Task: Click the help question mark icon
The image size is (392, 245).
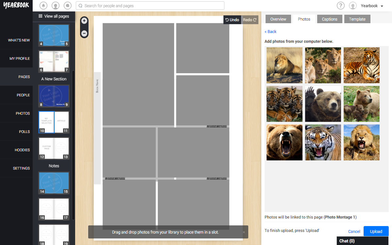Action: click(341, 6)
